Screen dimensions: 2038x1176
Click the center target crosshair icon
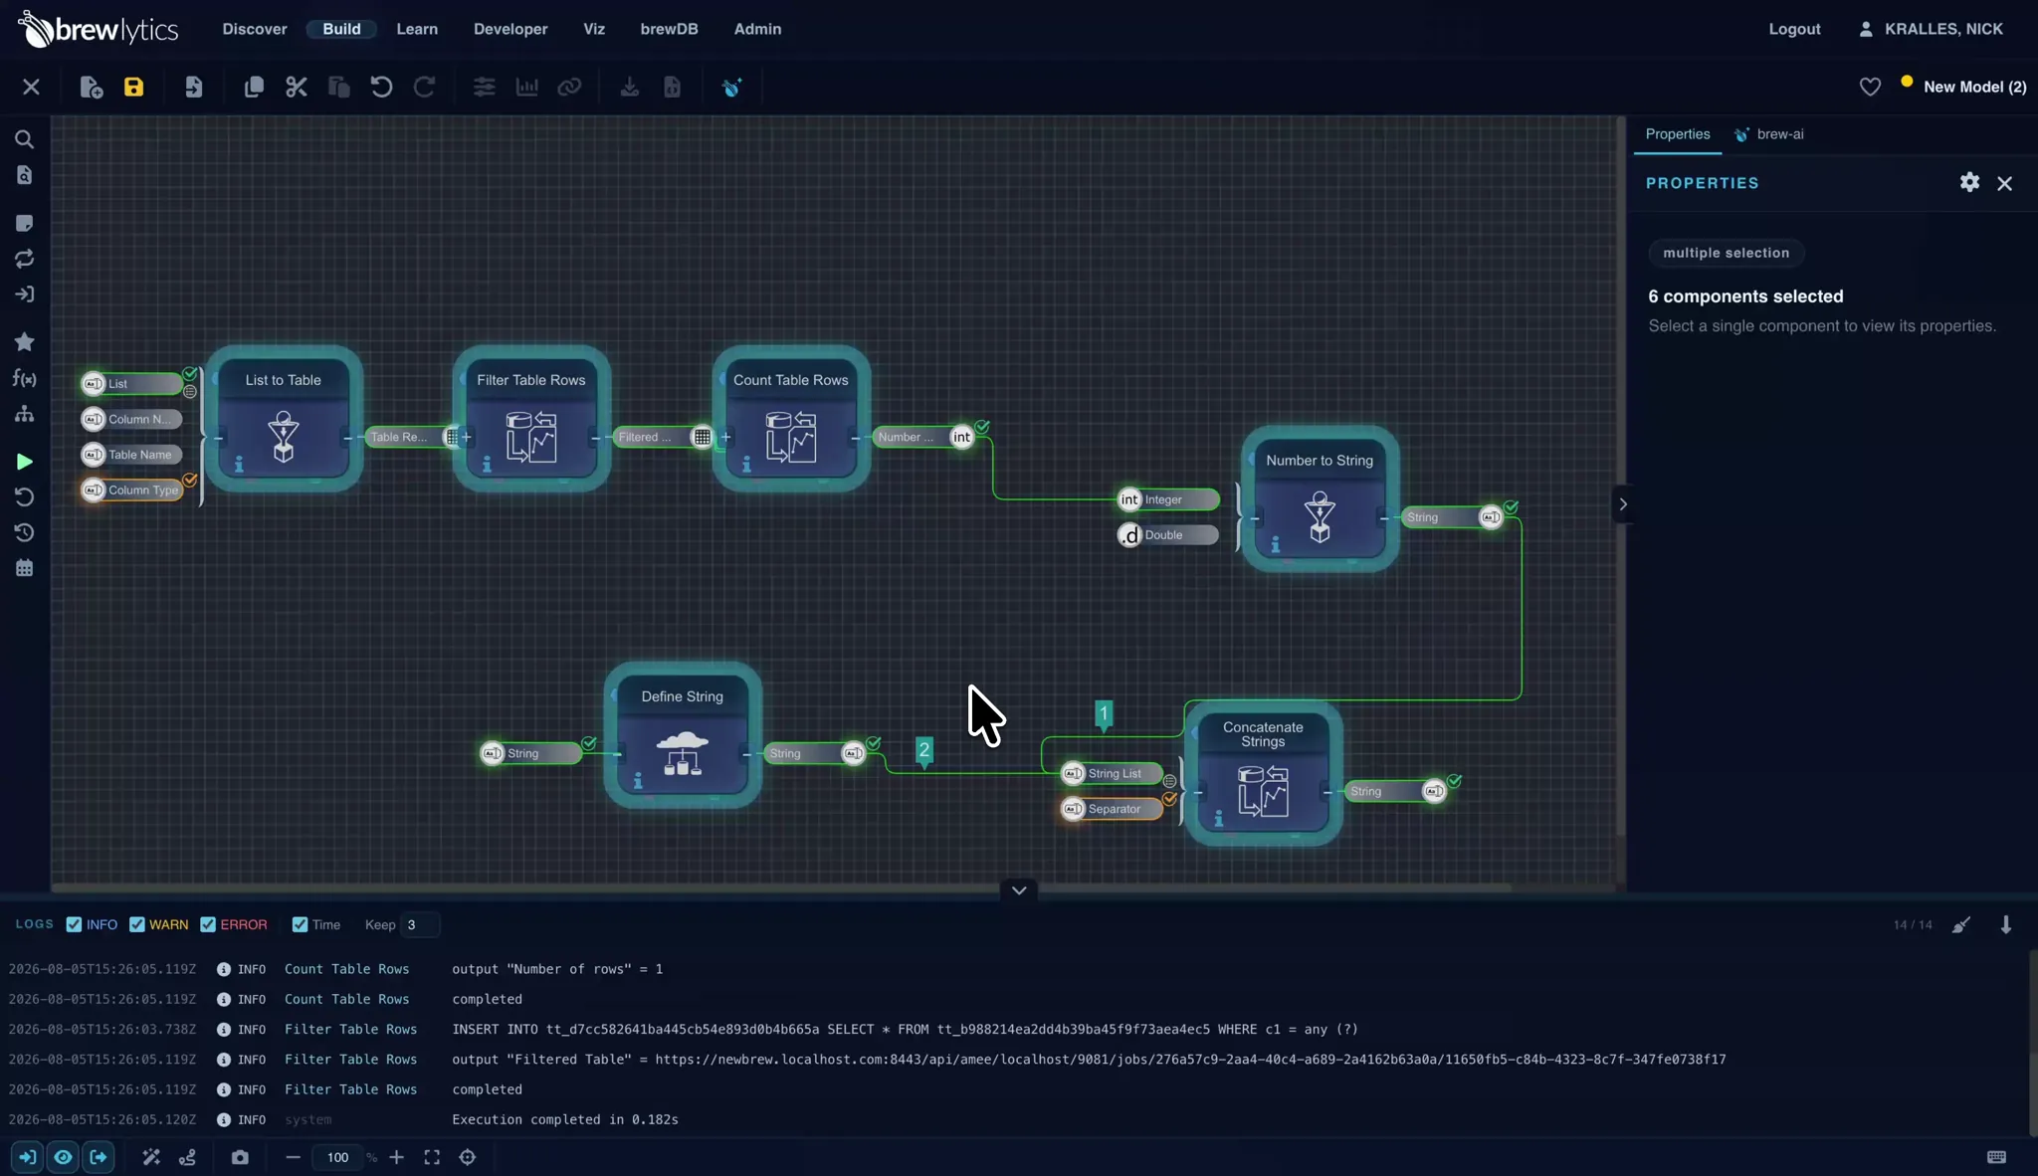(x=468, y=1157)
